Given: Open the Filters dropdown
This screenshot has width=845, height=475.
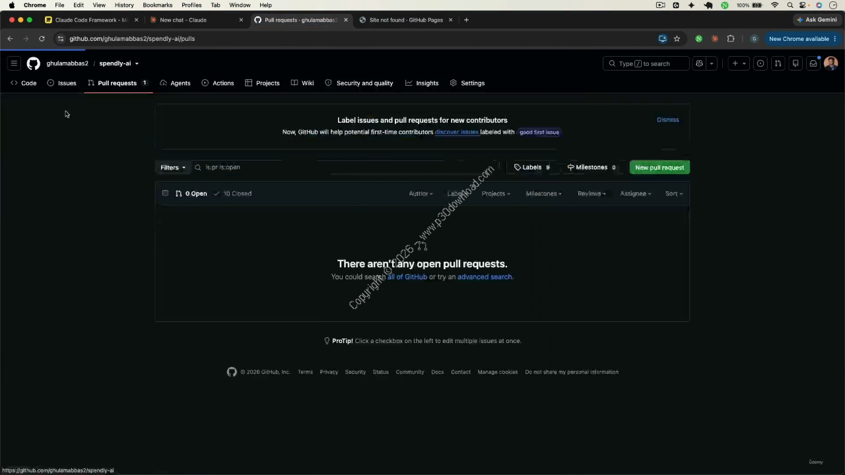Looking at the screenshot, I should [x=173, y=168].
